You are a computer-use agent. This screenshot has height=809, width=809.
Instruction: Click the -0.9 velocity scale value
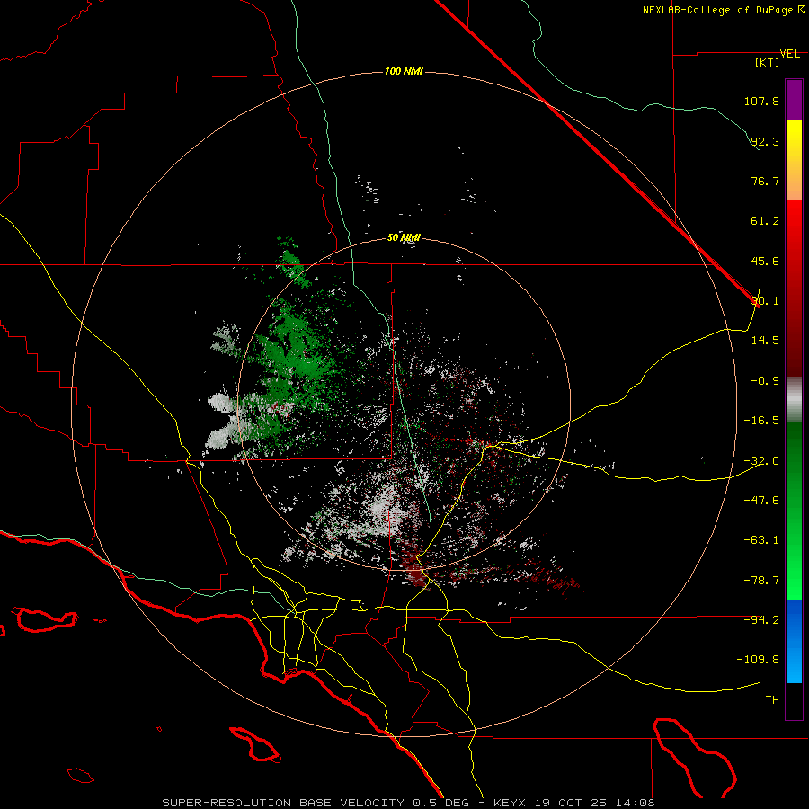[x=765, y=381]
